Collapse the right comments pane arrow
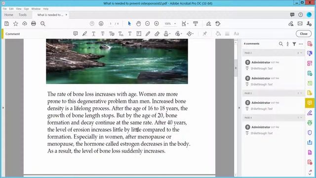Viewport: 316px width, 178px height. tap(239, 108)
